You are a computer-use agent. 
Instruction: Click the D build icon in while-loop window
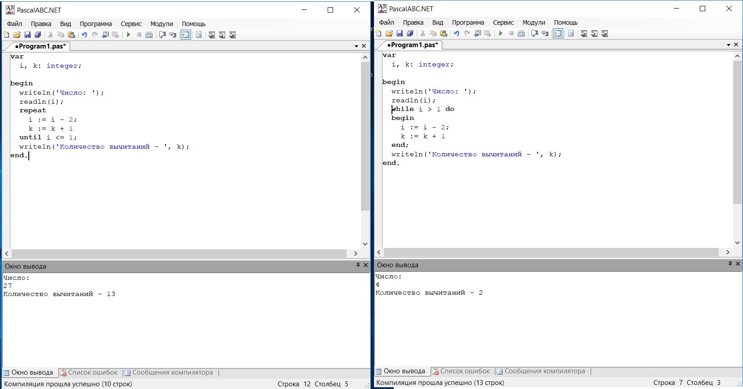[x=583, y=33]
